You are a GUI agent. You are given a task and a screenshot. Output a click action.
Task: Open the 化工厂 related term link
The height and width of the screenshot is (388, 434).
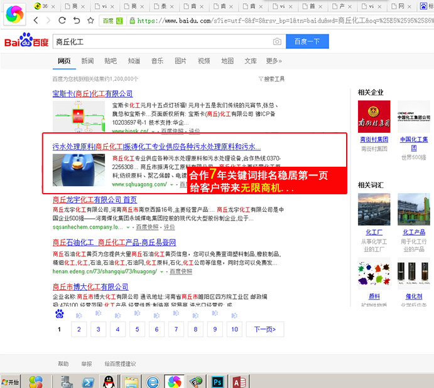coord(374,232)
